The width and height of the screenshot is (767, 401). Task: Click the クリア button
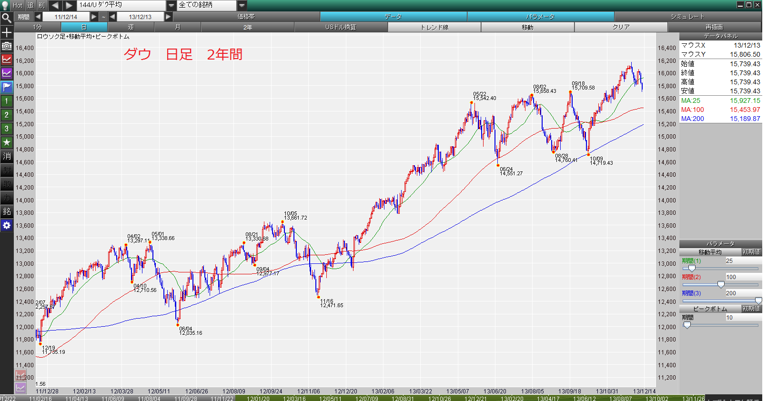tap(621, 27)
